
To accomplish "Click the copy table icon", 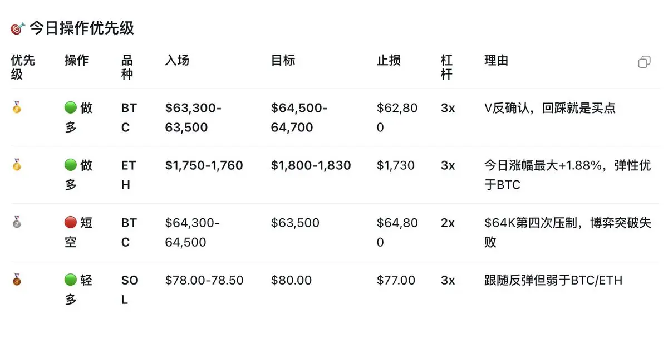I will 644,62.
